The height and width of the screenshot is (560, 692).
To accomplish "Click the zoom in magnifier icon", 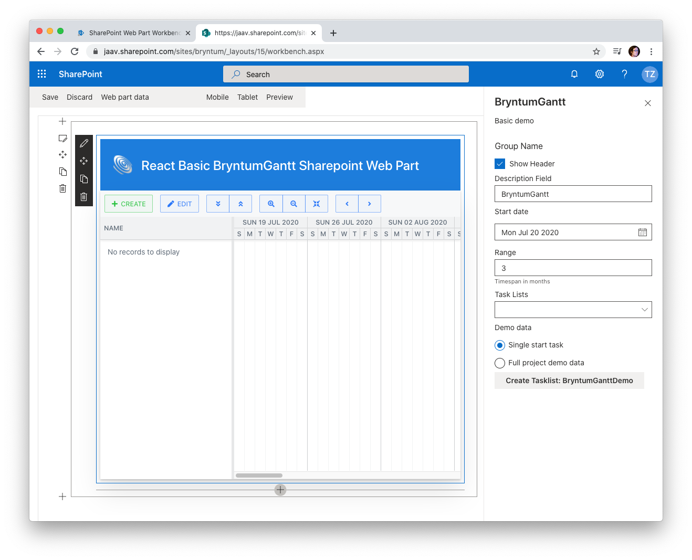I will coord(271,204).
